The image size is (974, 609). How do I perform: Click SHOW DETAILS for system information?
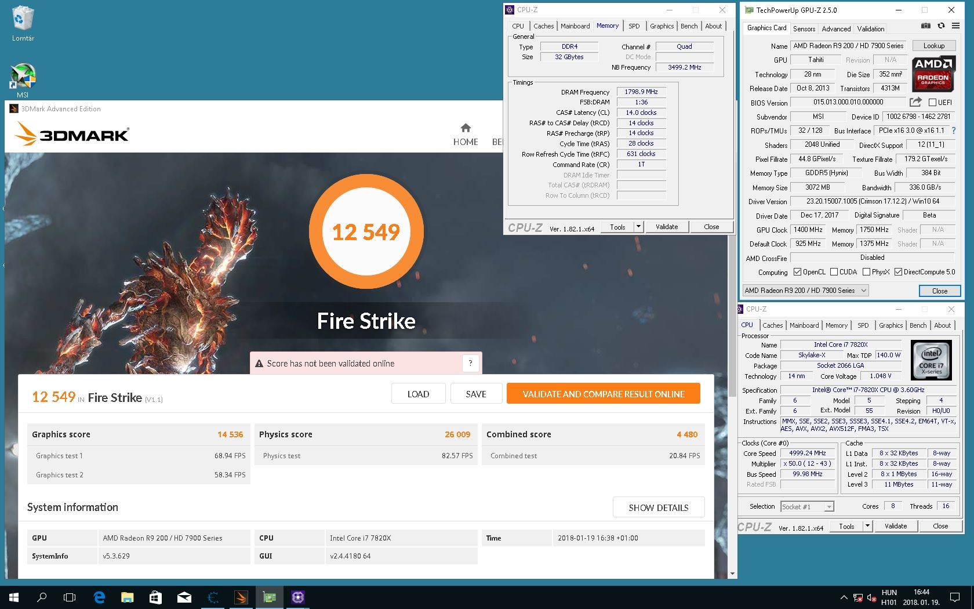(x=659, y=507)
